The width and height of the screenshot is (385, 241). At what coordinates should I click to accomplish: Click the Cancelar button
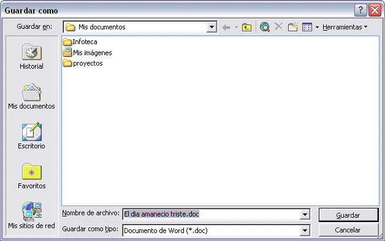[x=348, y=230]
